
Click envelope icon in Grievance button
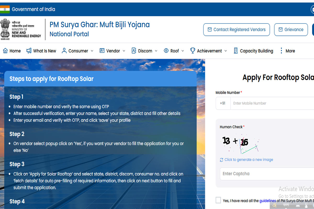click(x=281, y=30)
